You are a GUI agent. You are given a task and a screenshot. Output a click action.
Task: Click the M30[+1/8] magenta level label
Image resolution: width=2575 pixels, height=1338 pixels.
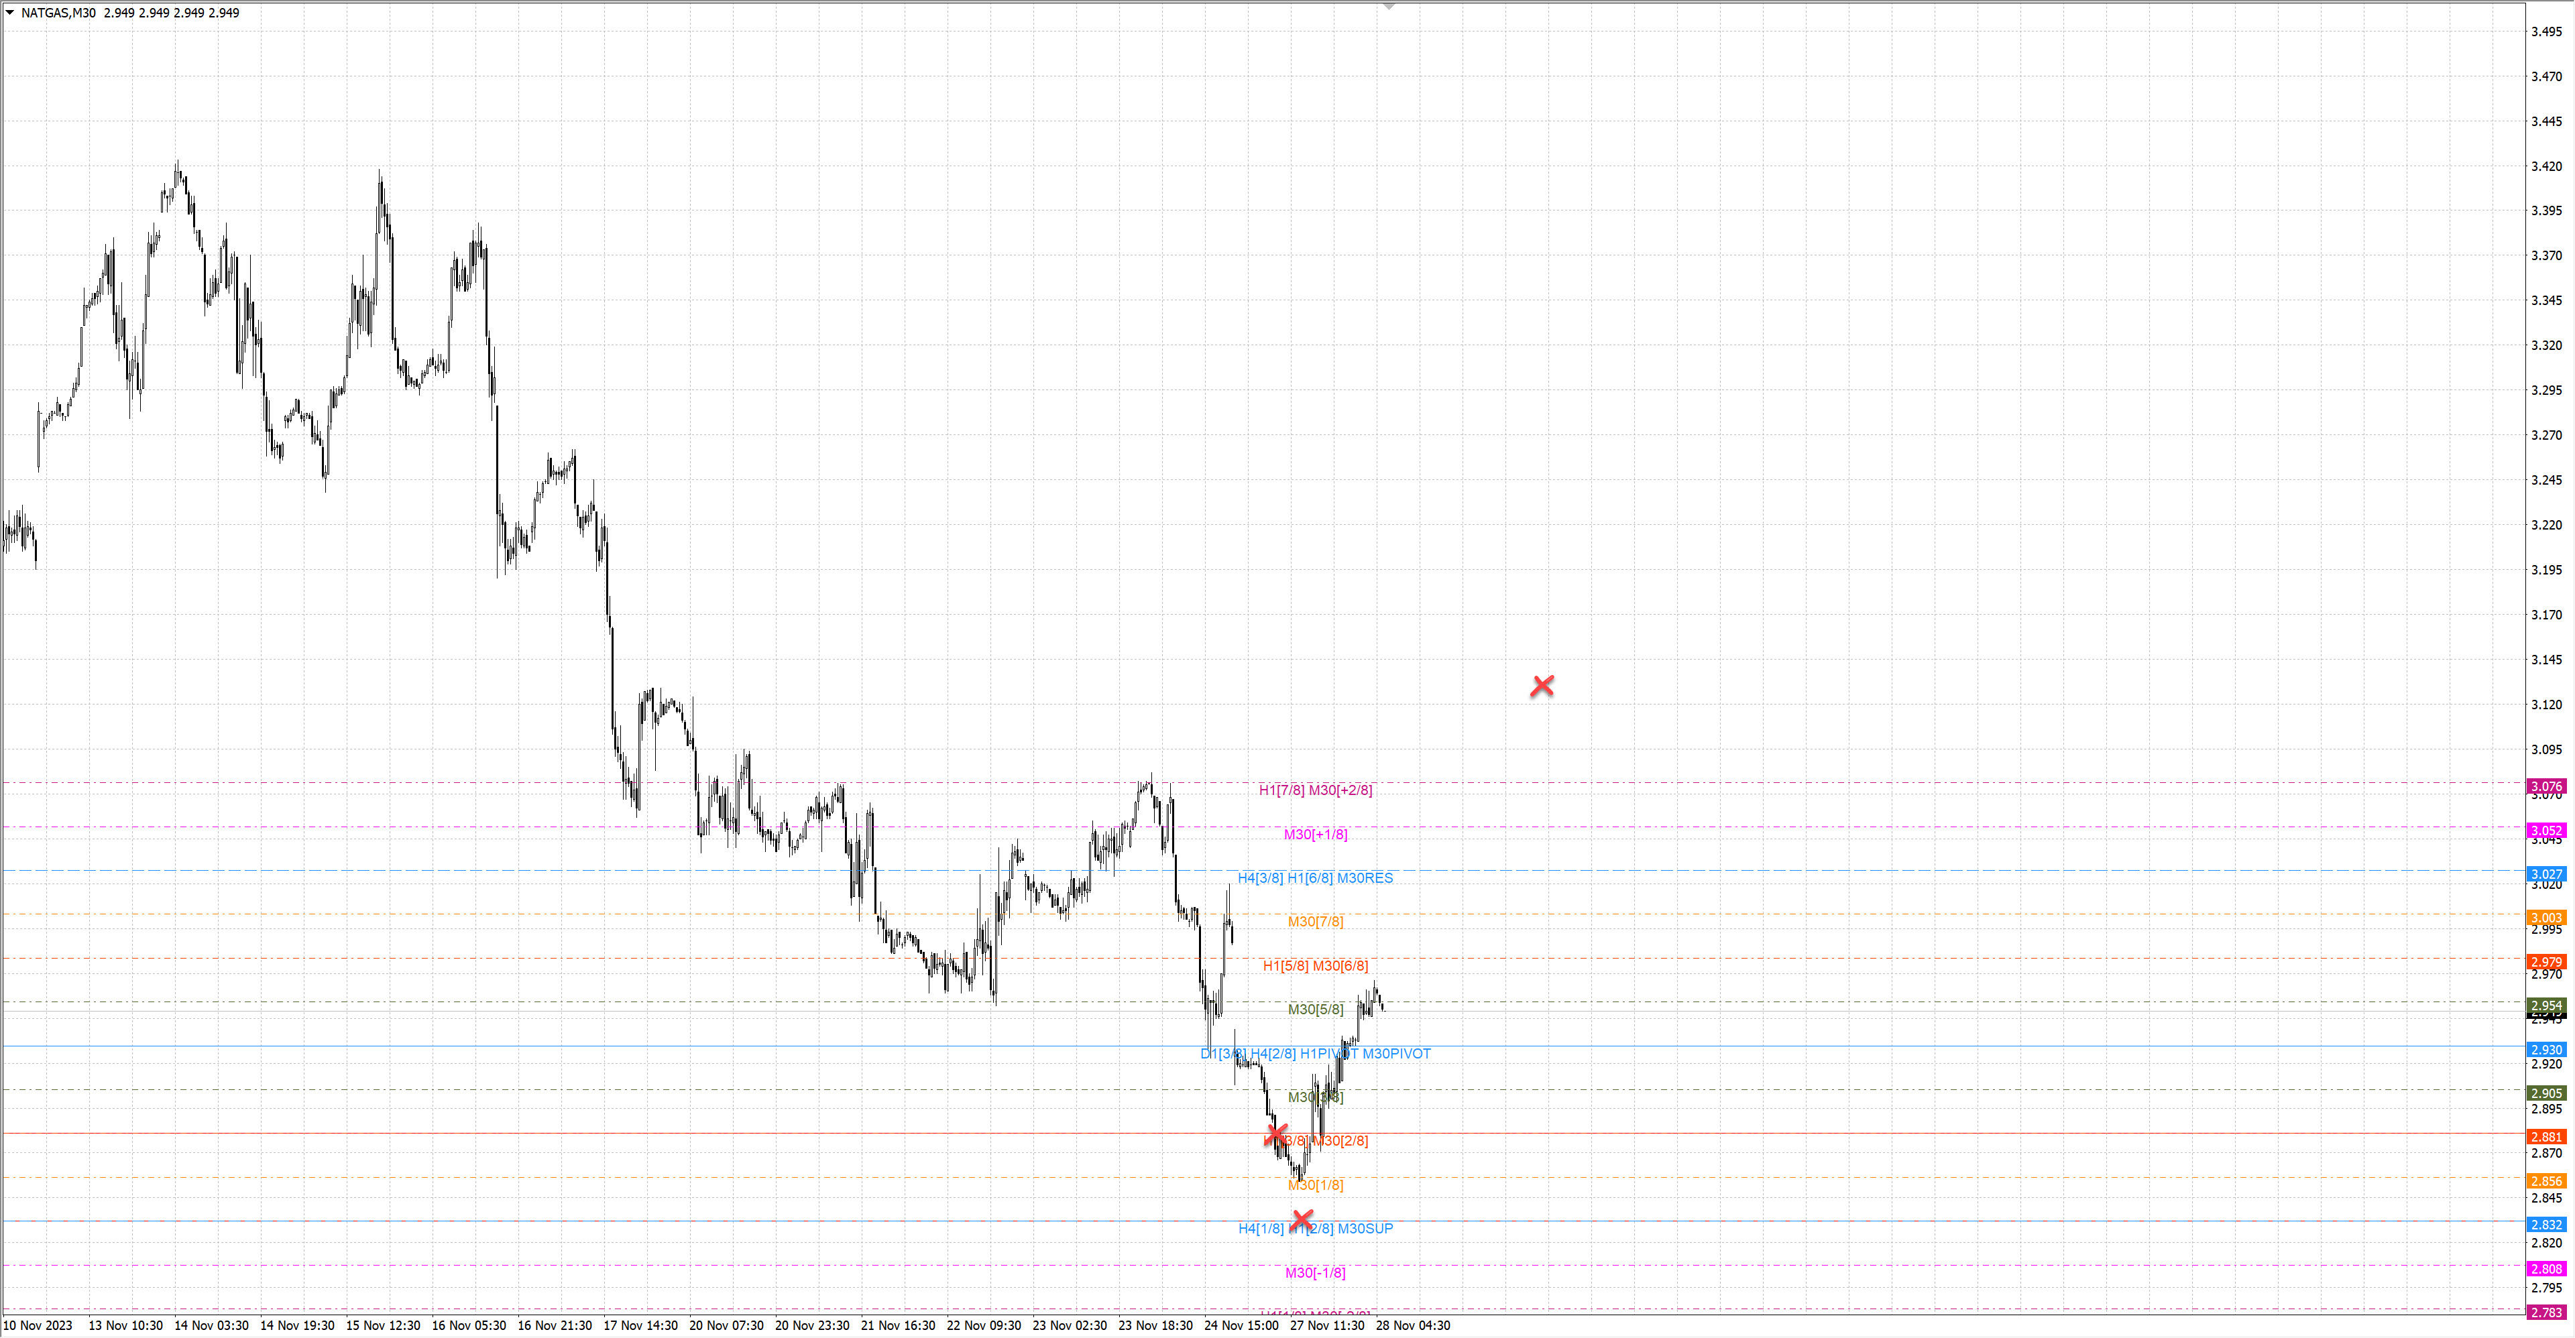pyautogui.click(x=1316, y=835)
